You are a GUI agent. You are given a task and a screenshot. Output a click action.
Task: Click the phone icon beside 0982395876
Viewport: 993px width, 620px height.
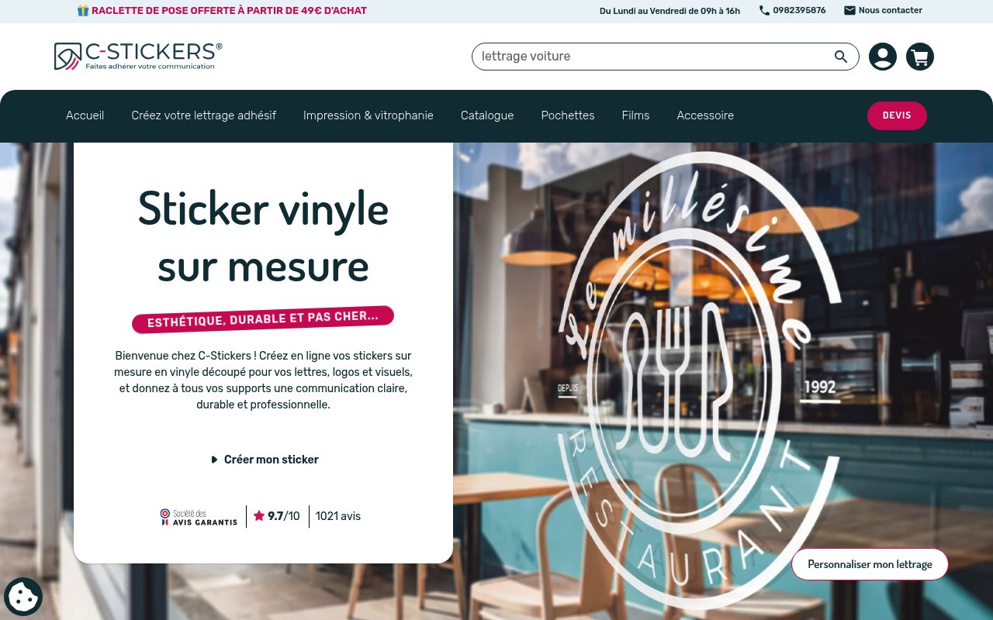[x=764, y=11]
